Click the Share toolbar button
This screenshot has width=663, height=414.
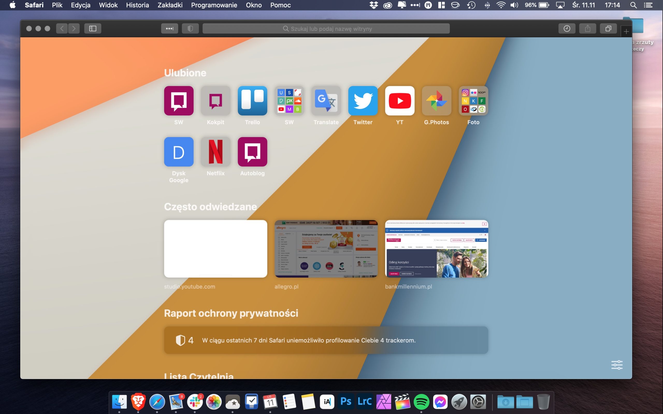588,28
